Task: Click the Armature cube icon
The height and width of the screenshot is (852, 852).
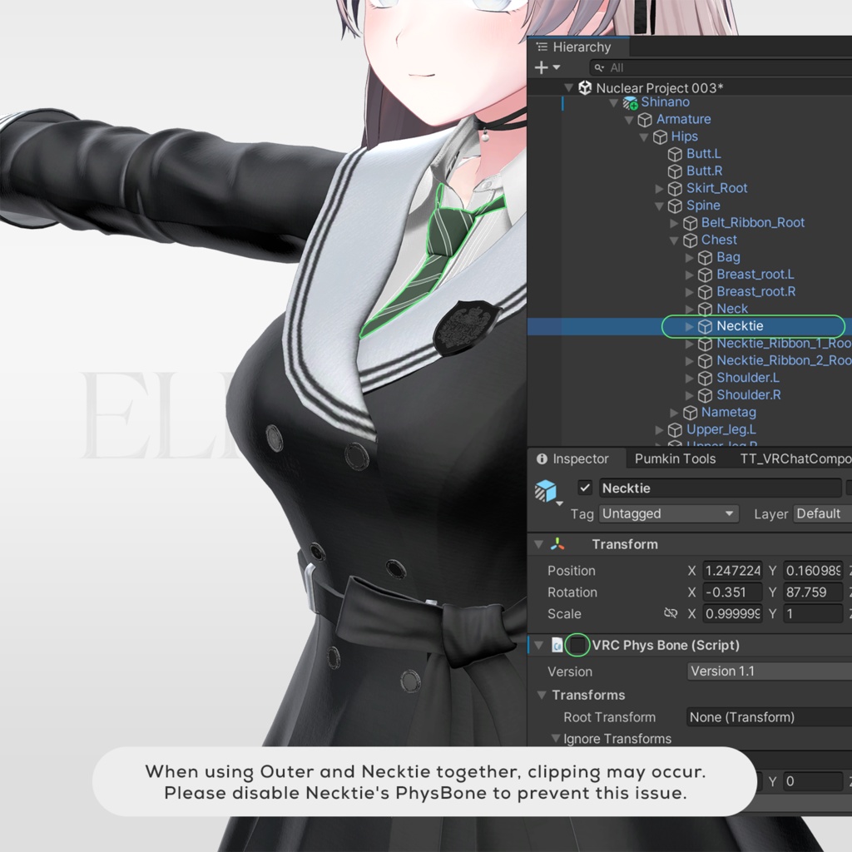Action: click(x=645, y=120)
